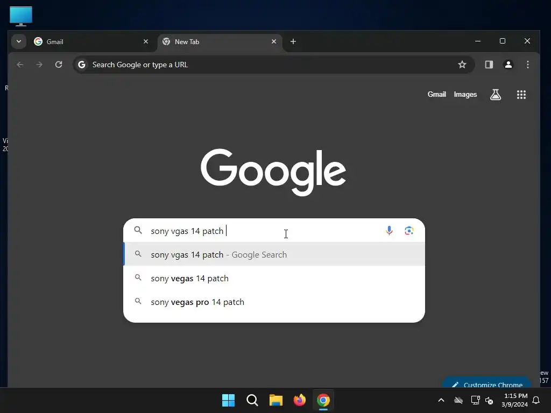Select the New Tab tab
551x413 pixels.
(220, 41)
